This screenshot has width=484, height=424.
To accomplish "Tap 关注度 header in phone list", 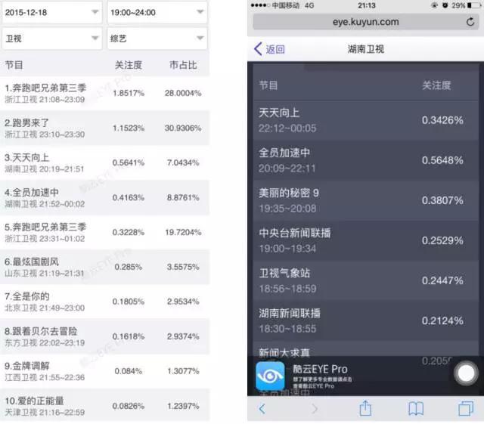I will point(436,85).
